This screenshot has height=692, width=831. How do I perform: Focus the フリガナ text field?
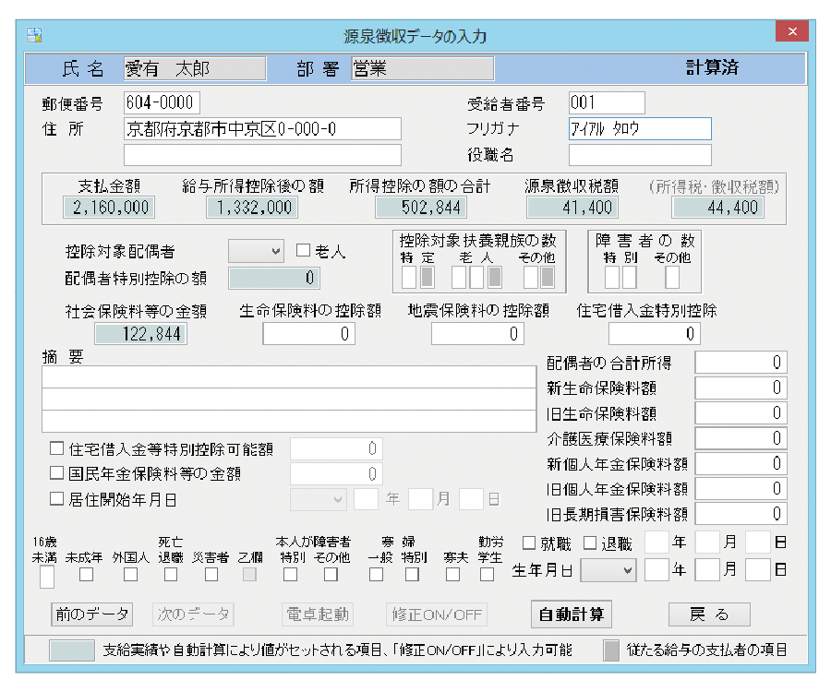pos(639,128)
